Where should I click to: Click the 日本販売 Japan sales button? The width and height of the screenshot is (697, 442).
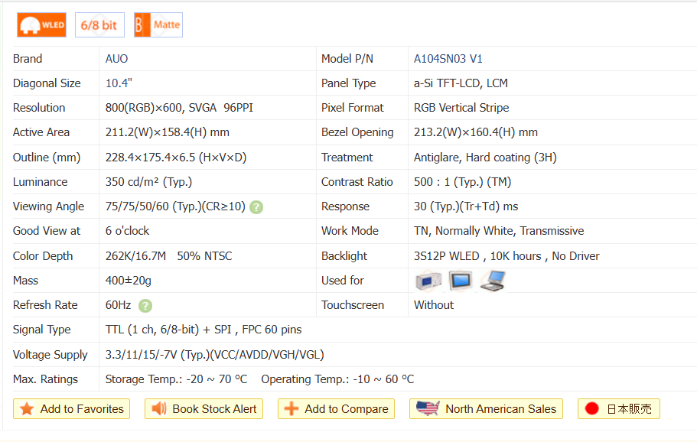pyautogui.click(x=618, y=409)
